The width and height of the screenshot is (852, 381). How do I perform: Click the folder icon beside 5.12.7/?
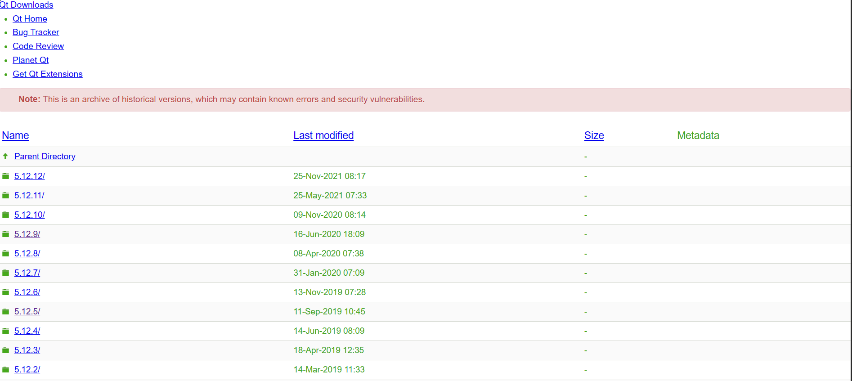point(5,273)
